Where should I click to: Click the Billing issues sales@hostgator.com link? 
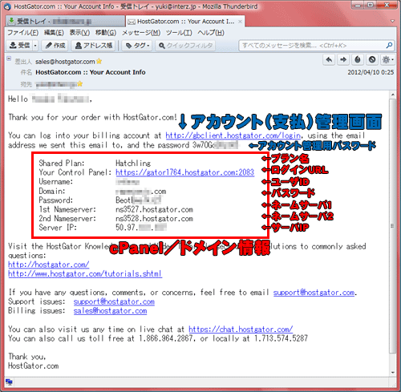pyautogui.click(x=110, y=311)
